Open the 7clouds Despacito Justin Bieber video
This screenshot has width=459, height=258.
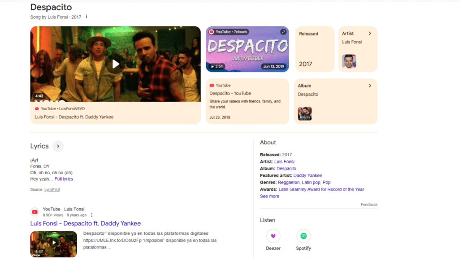pyautogui.click(x=247, y=49)
